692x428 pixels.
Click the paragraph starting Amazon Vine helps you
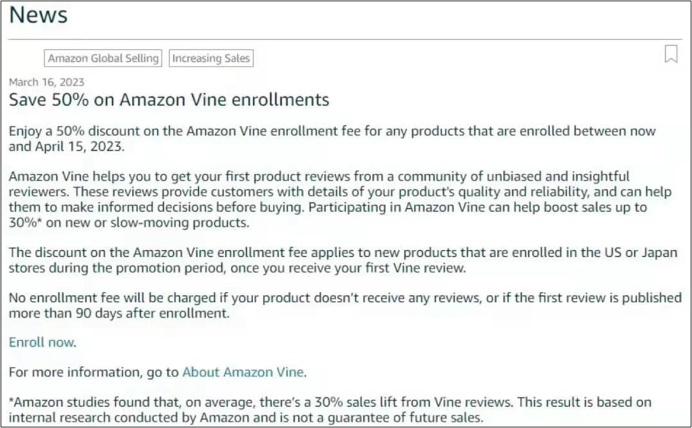(340, 200)
